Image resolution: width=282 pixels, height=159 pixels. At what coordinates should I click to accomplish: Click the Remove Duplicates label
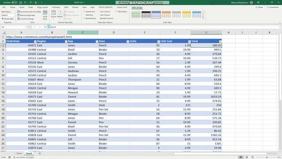point(27,15)
